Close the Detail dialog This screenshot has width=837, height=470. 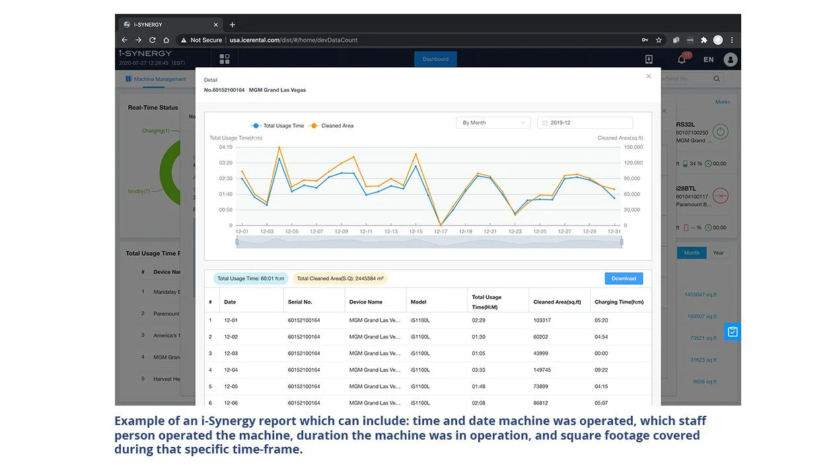click(649, 77)
